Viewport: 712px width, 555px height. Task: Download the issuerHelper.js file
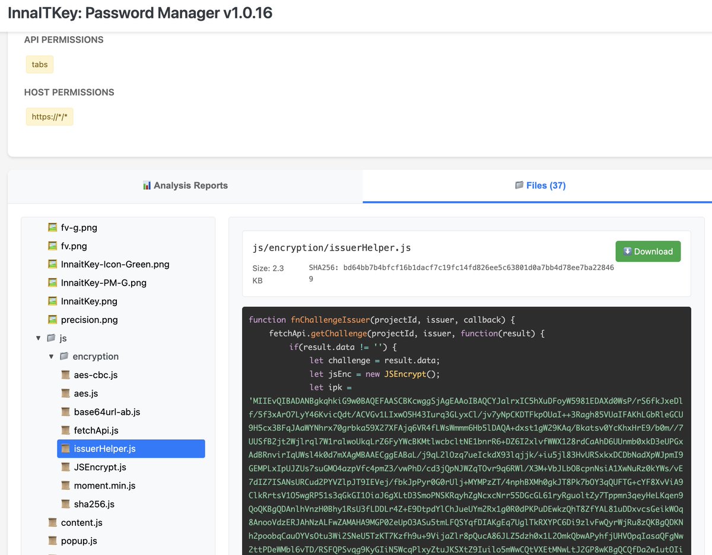648,251
